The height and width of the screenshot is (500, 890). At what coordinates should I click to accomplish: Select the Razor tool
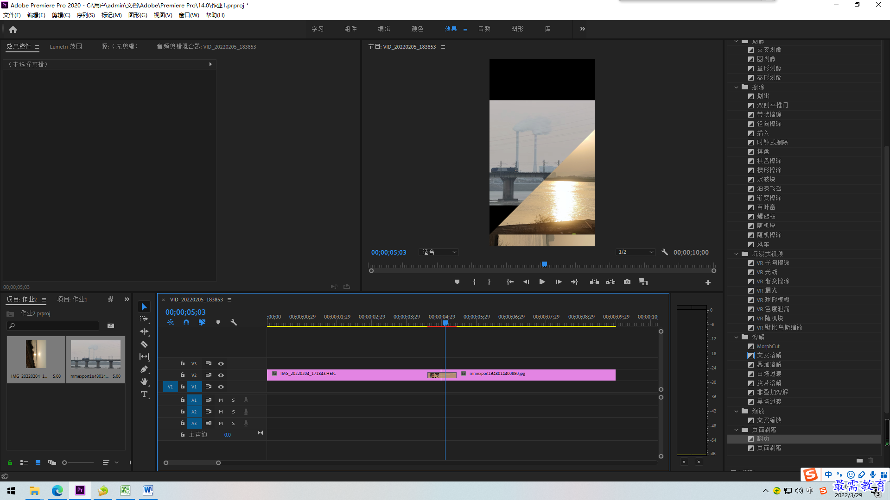click(144, 344)
